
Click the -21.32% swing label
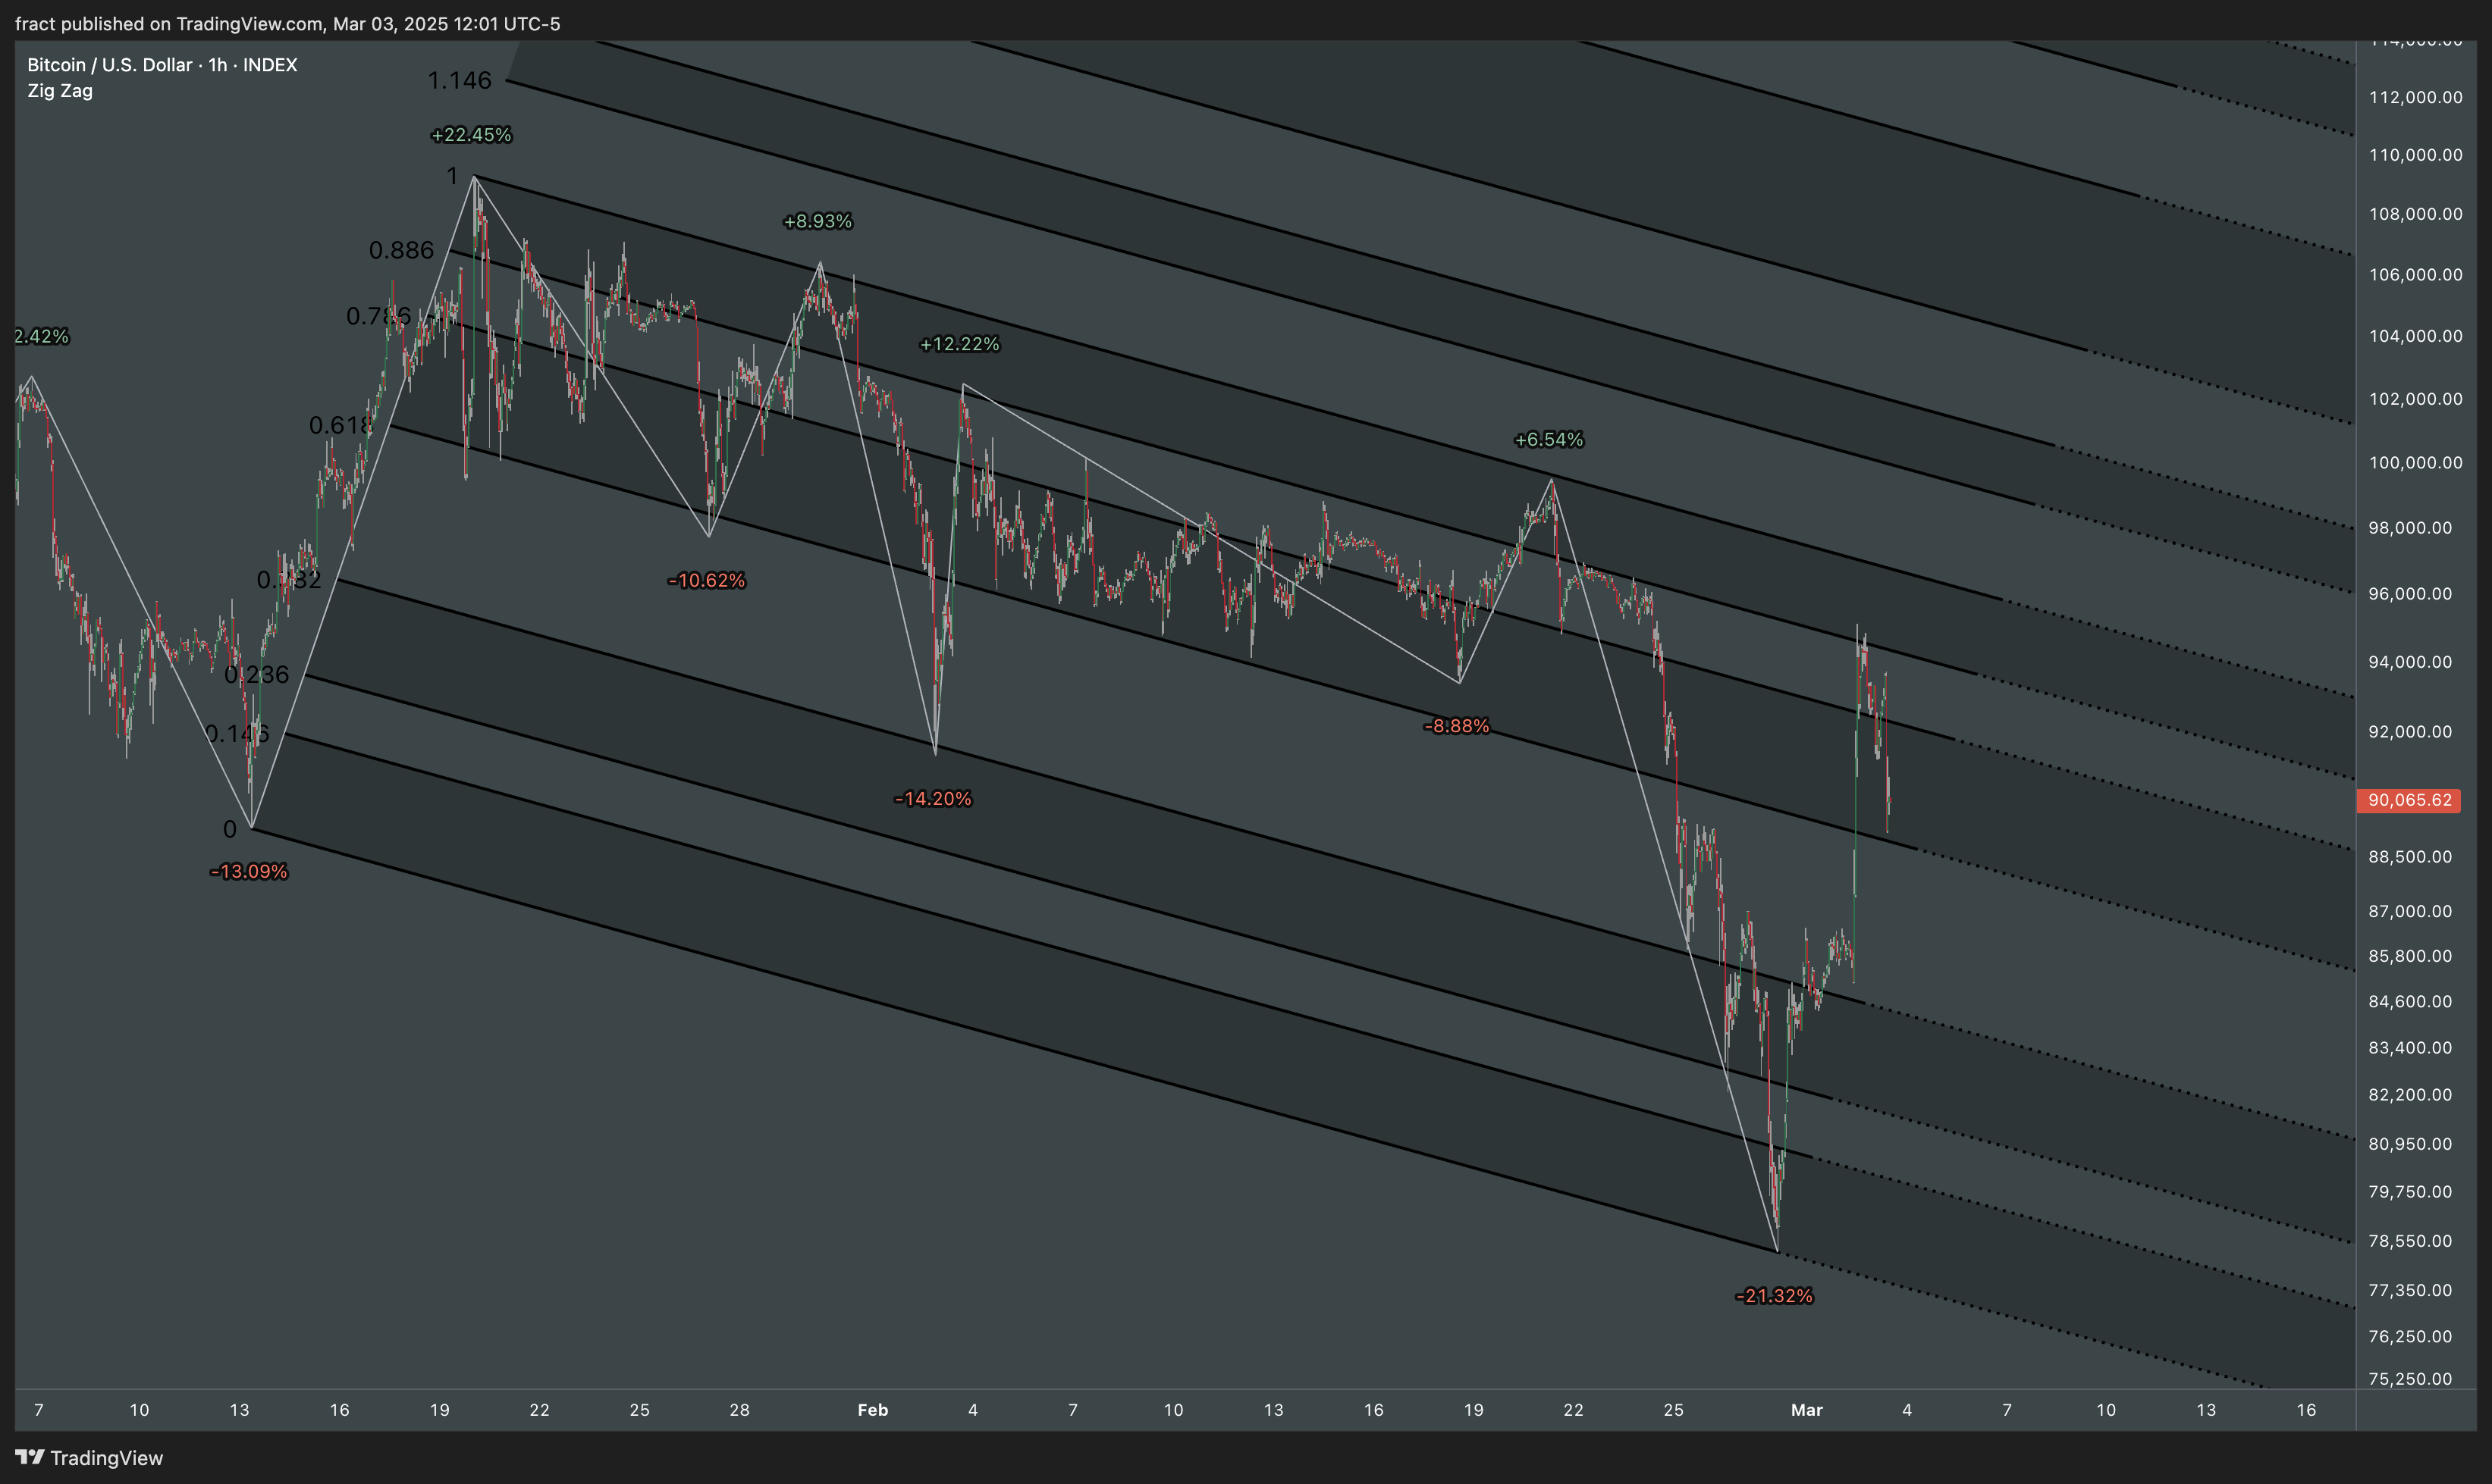tap(1774, 1296)
